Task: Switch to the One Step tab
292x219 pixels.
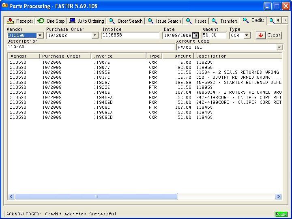Action: point(51,21)
